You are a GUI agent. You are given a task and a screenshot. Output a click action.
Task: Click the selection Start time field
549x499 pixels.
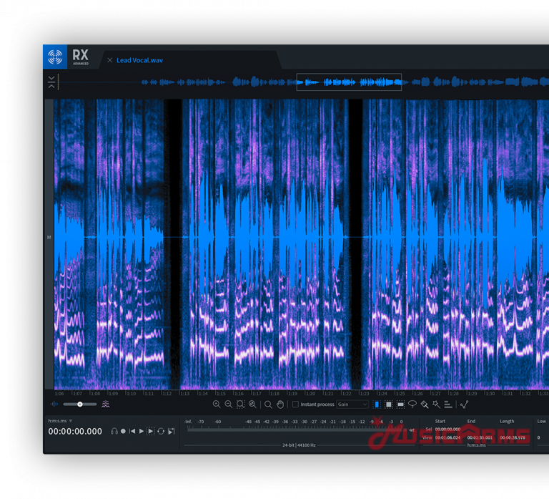(449, 429)
